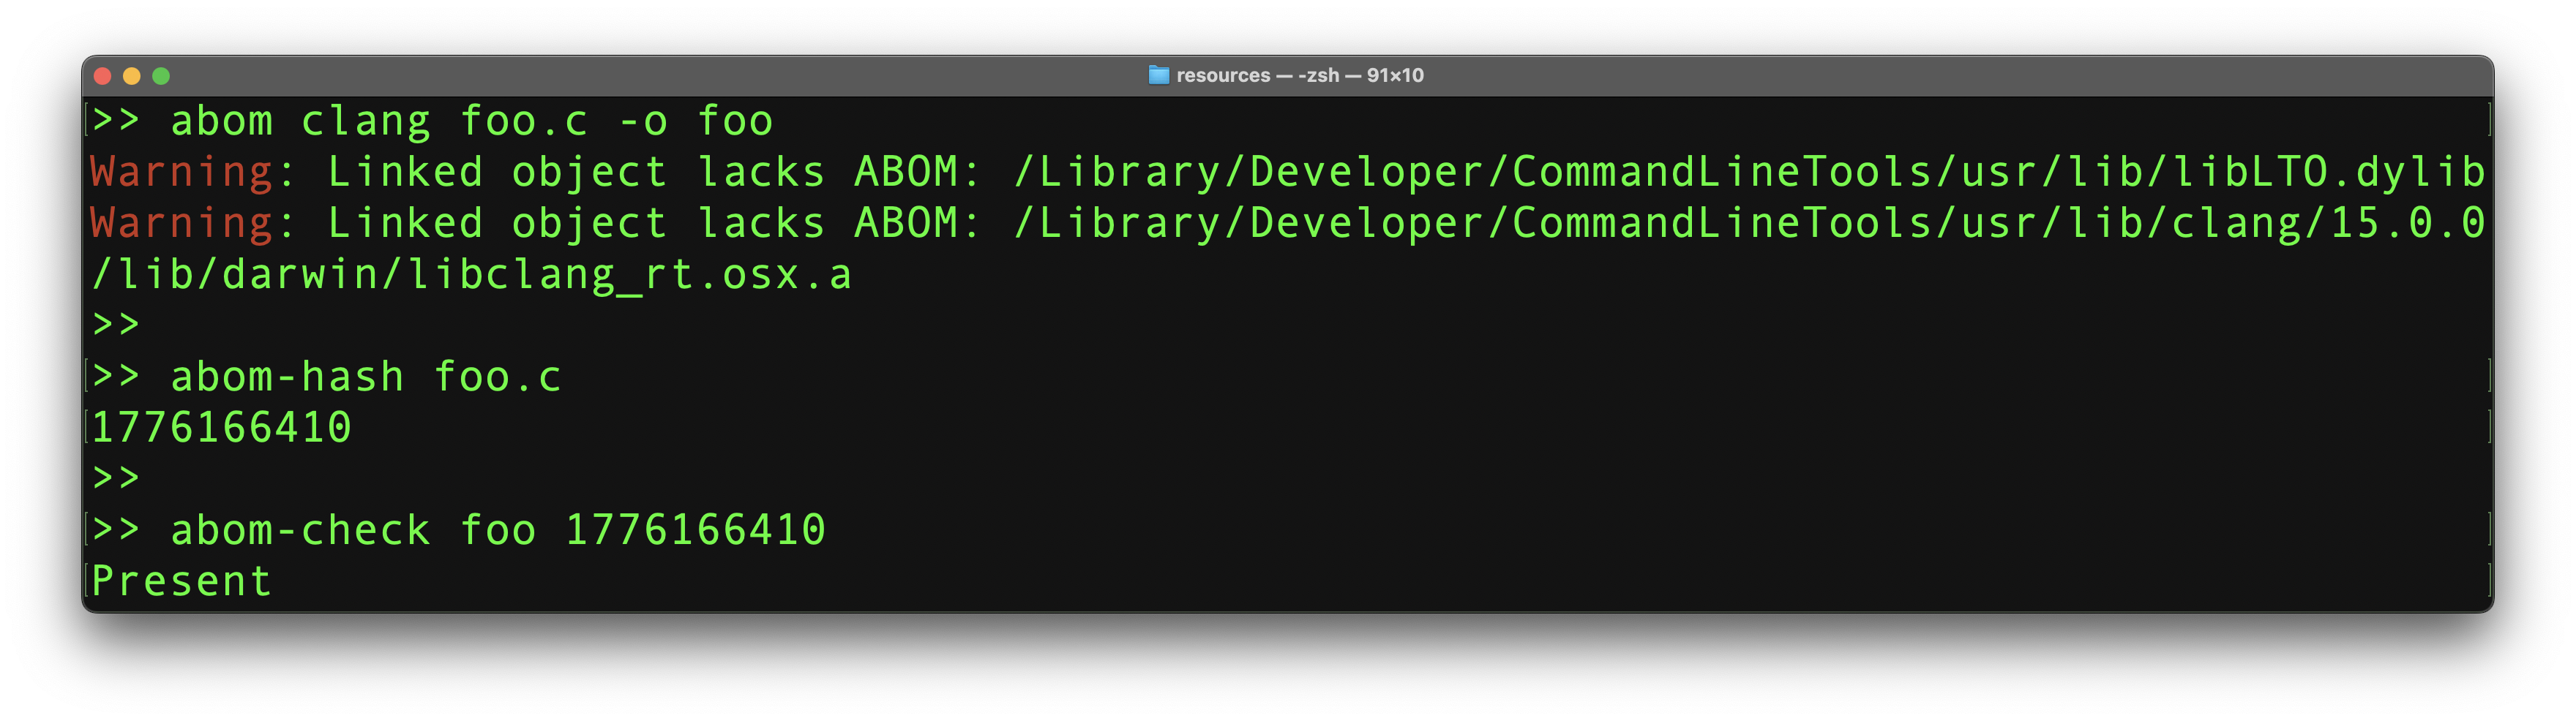
Task: Click the 'abom-hash foo.c' command text
Action: click(x=366, y=377)
